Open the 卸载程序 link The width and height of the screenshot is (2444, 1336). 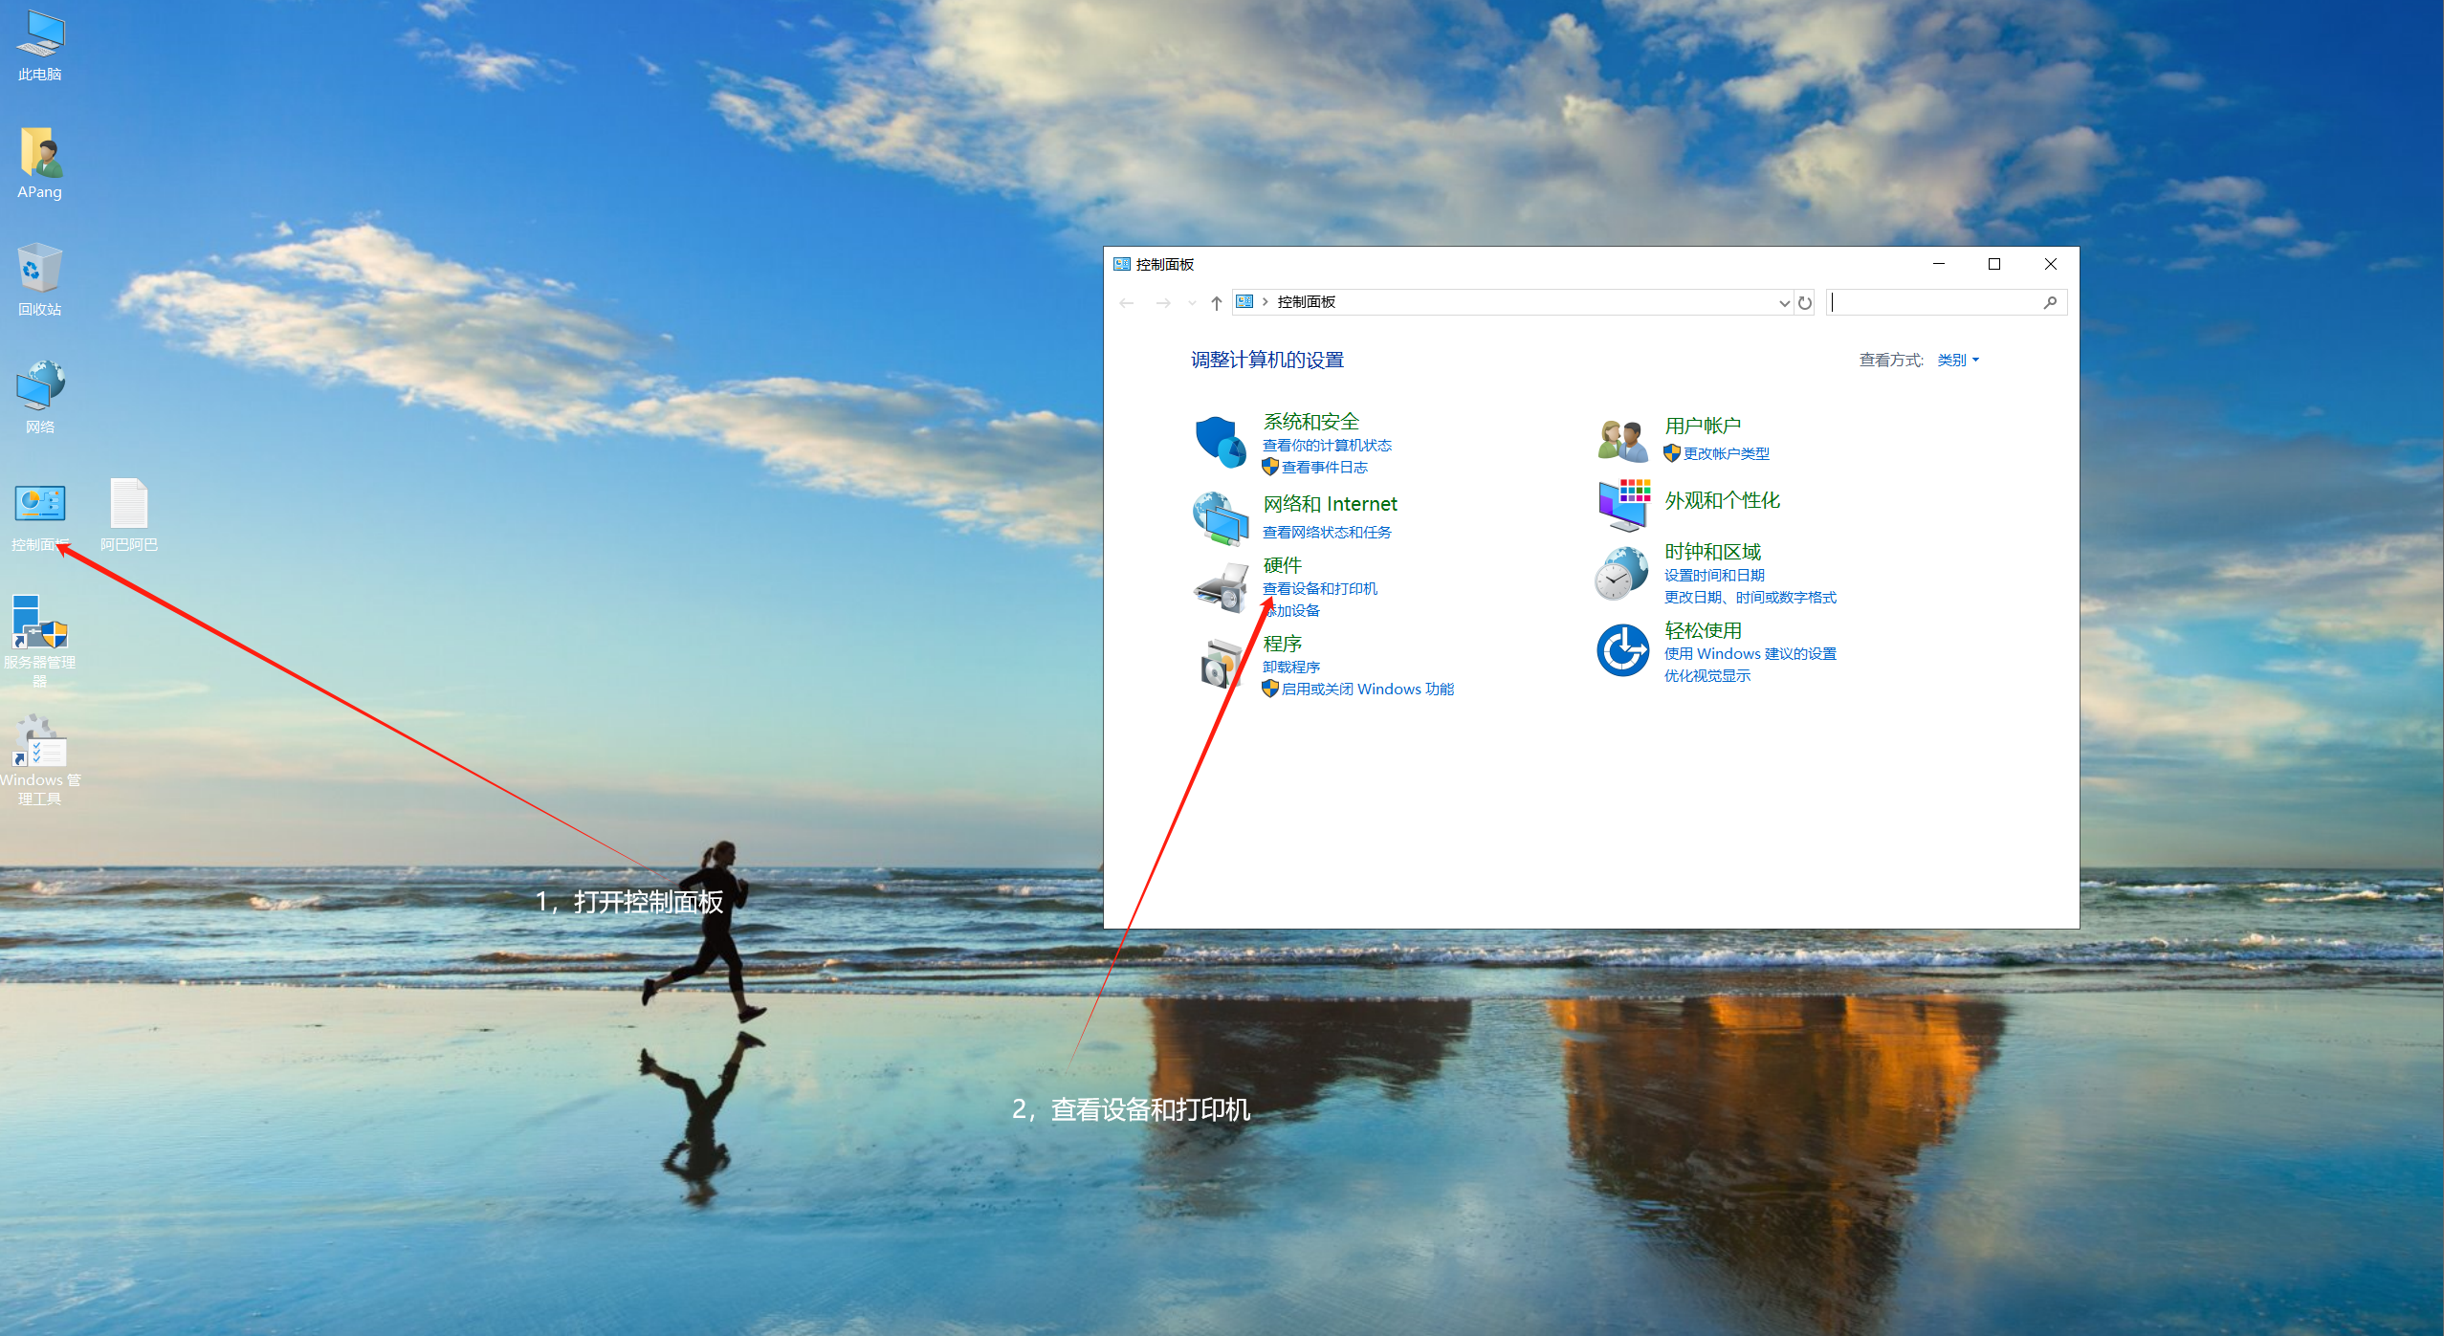(1290, 667)
